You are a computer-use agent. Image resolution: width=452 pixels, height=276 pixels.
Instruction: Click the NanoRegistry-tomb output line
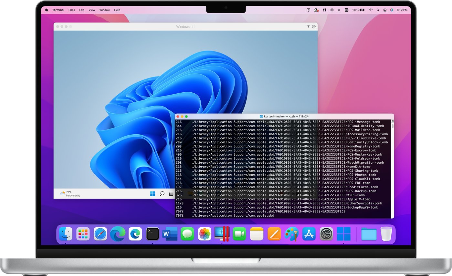[x=278, y=146]
